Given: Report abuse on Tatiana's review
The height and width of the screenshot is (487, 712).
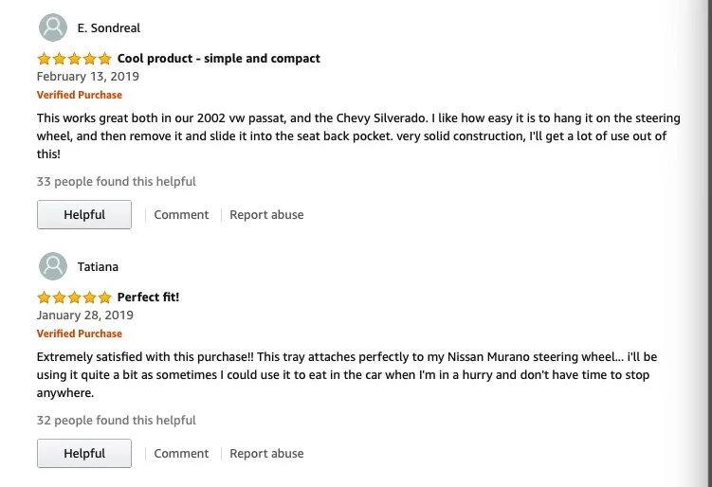Looking at the screenshot, I should tap(266, 454).
